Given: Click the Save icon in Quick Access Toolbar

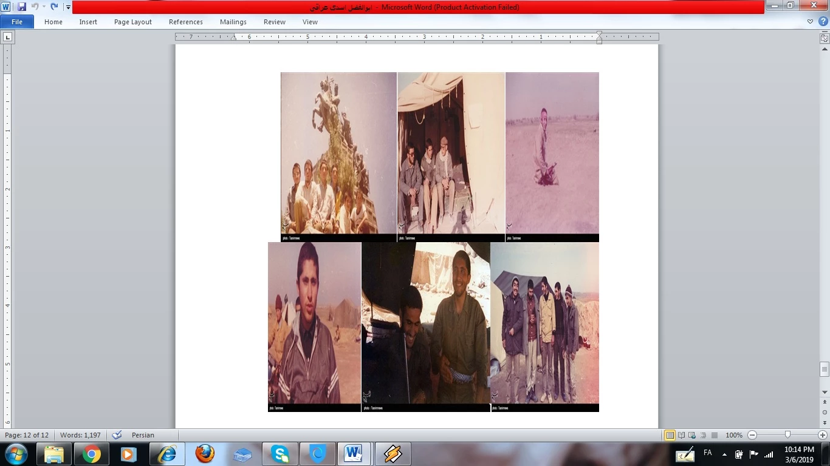Looking at the screenshot, I should coord(22,7).
